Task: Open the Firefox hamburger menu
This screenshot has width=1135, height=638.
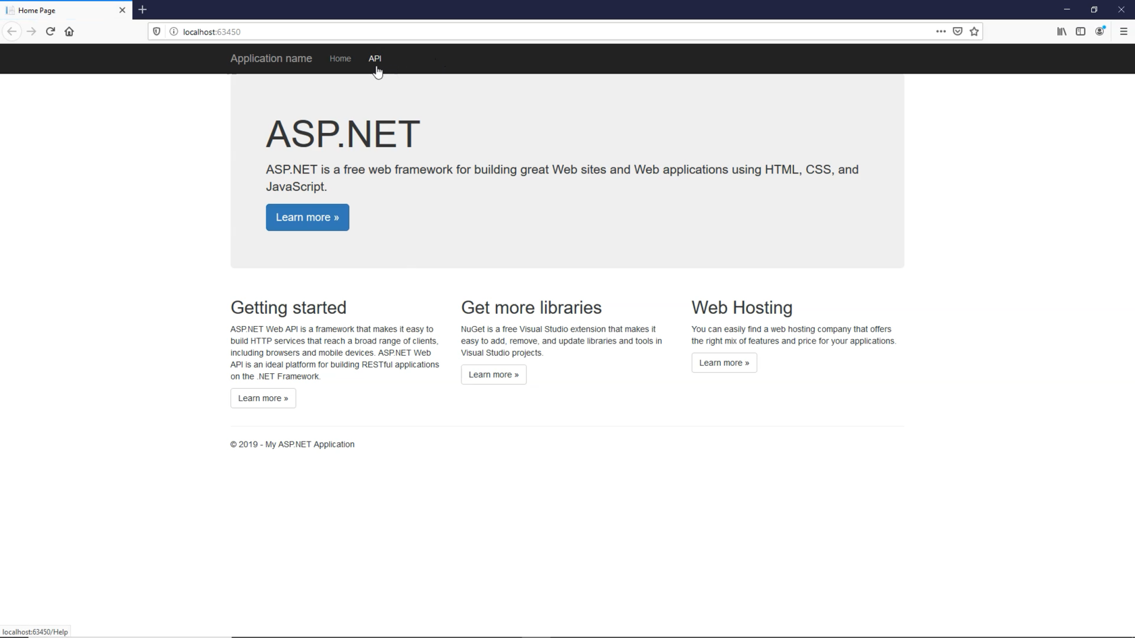Action: 1124,32
